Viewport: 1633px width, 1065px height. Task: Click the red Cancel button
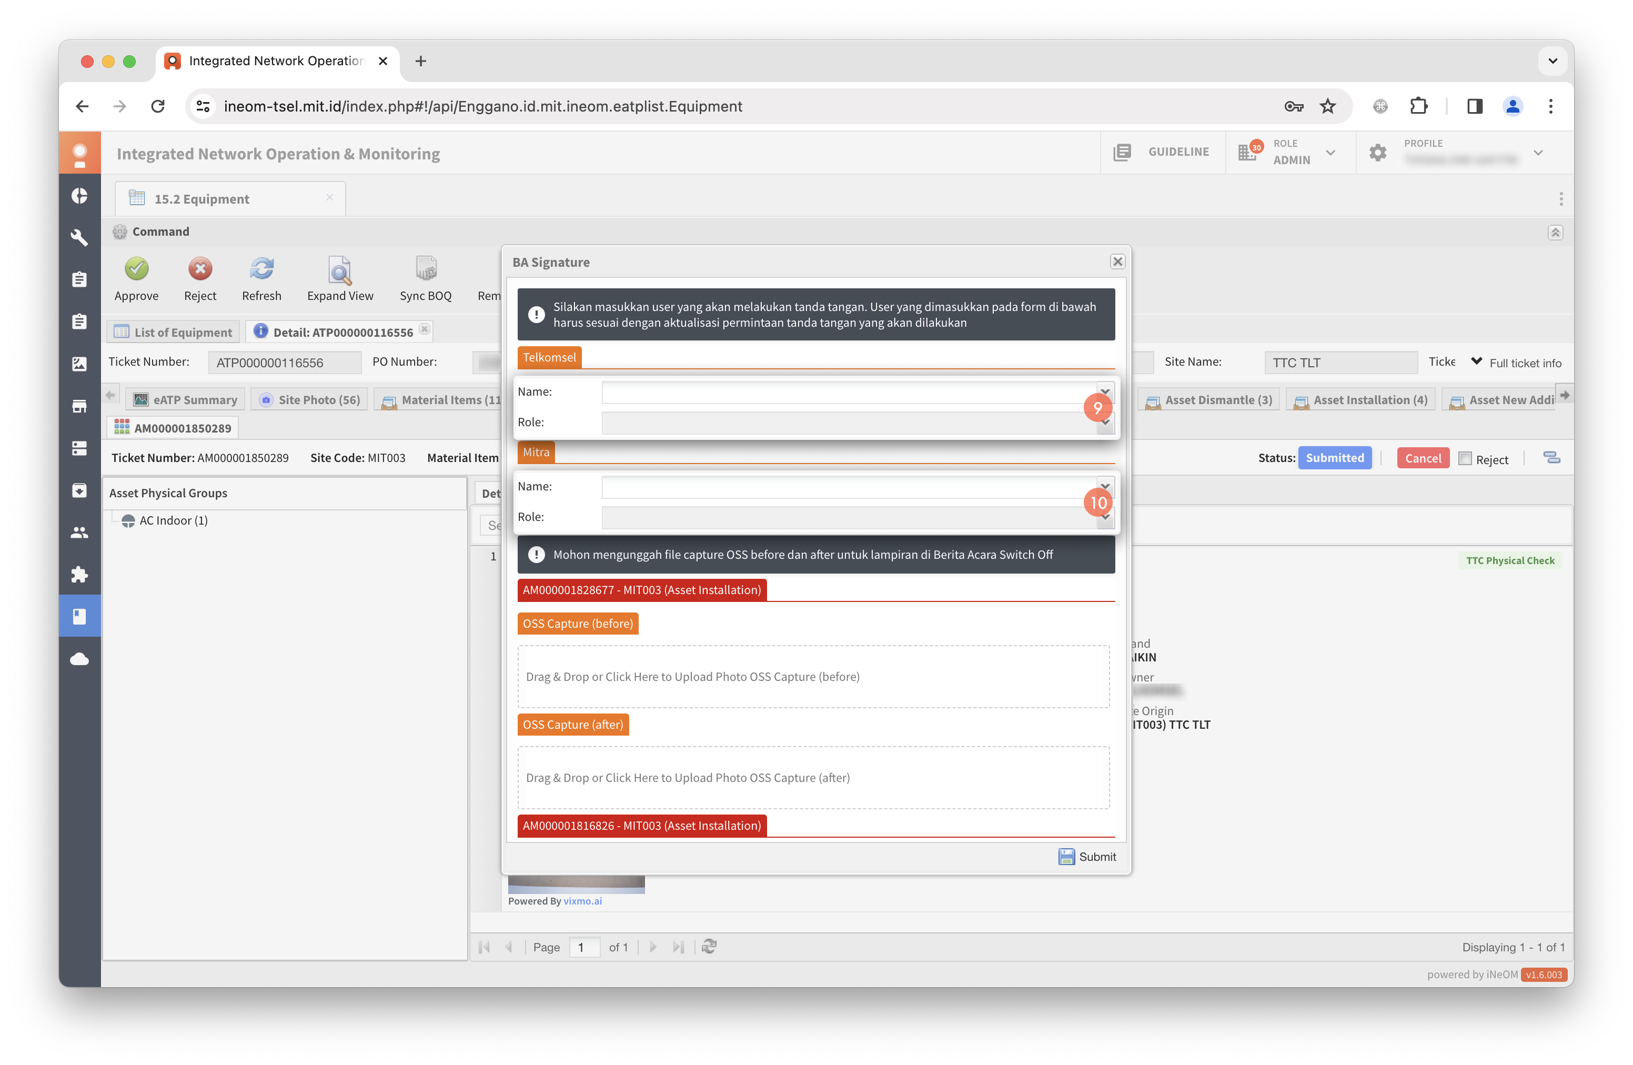point(1423,458)
